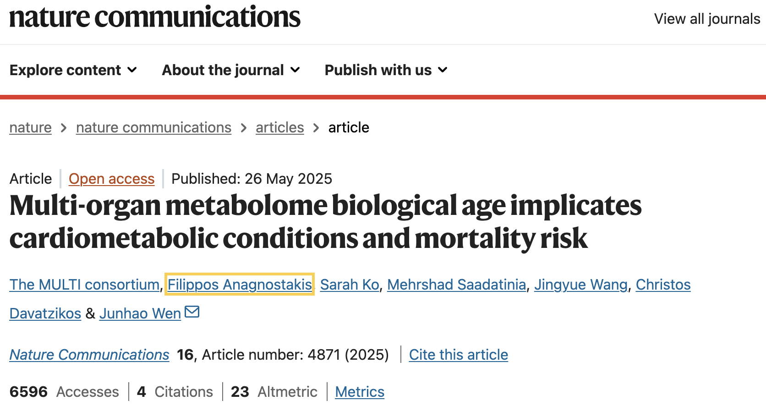Screen dimensions: 766x417
Task: Click the email envelope icon beside Junhao Wen
Action: tap(192, 312)
